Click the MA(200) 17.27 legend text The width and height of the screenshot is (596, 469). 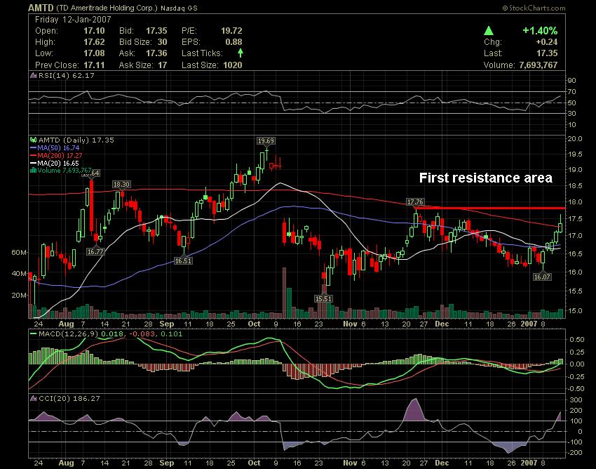coord(60,155)
